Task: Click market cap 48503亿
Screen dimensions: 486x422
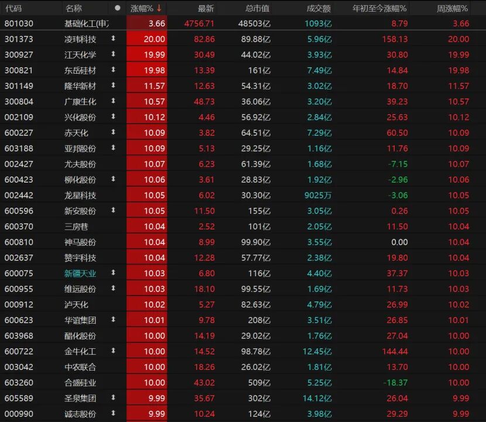Action: (255, 23)
